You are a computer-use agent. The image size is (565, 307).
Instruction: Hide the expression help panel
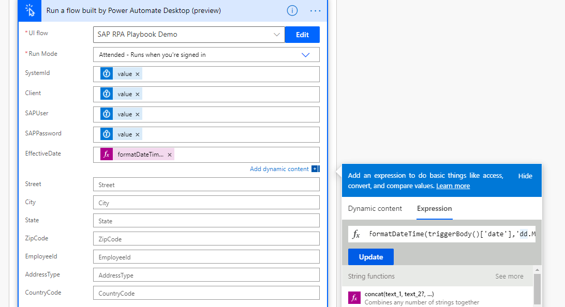(x=525, y=175)
